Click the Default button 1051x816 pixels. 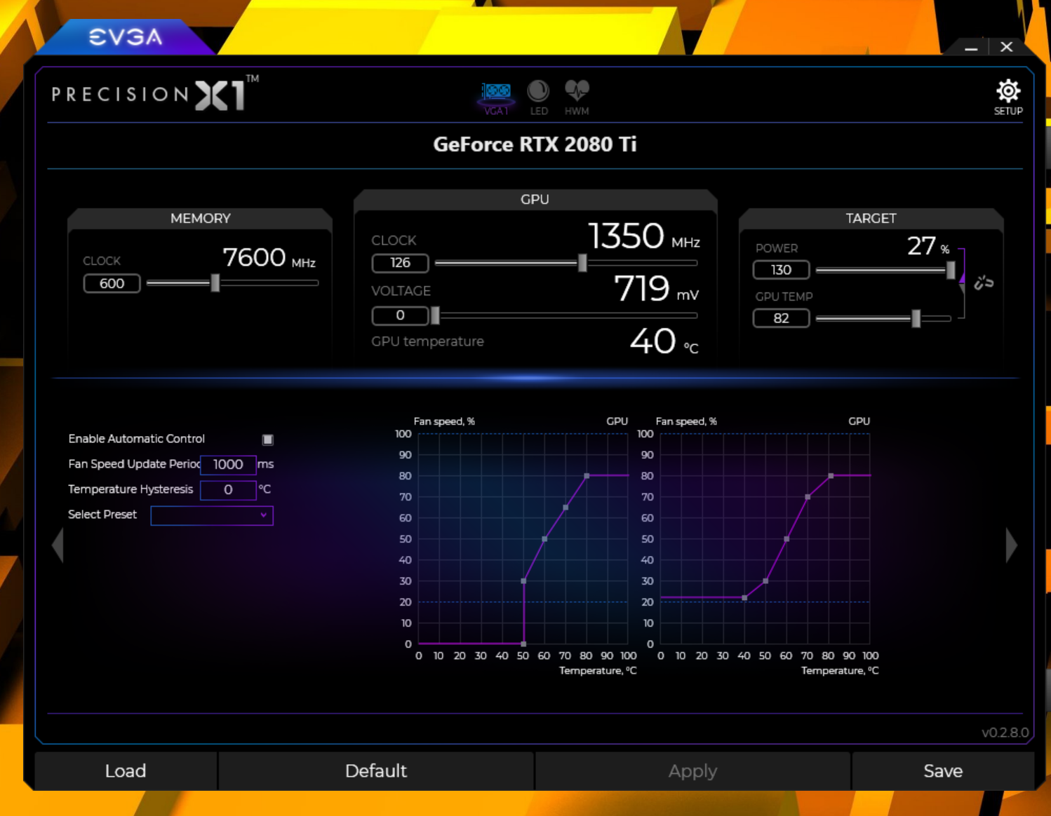[x=376, y=771]
